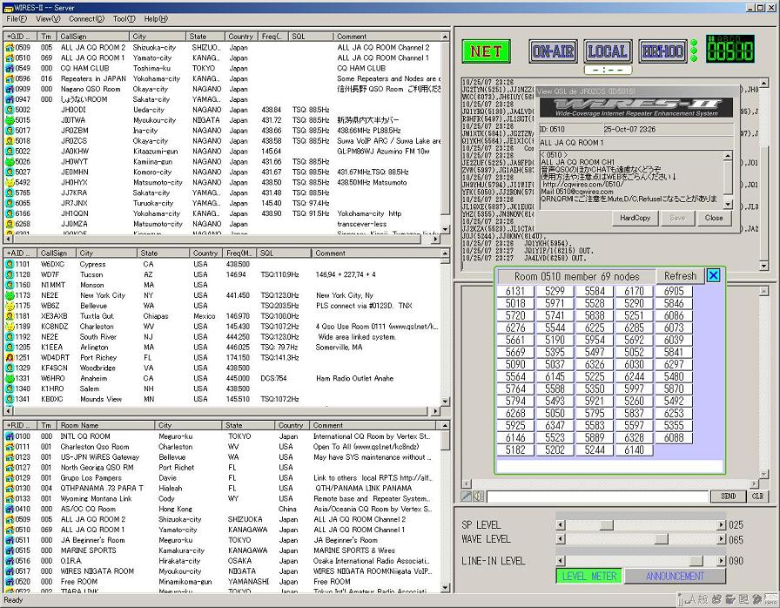This screenshot has width=780, height=608.
Task: Click the LINE-IN LEVEL slider handle
Action: pyautogui.click(x=696, y=561)
